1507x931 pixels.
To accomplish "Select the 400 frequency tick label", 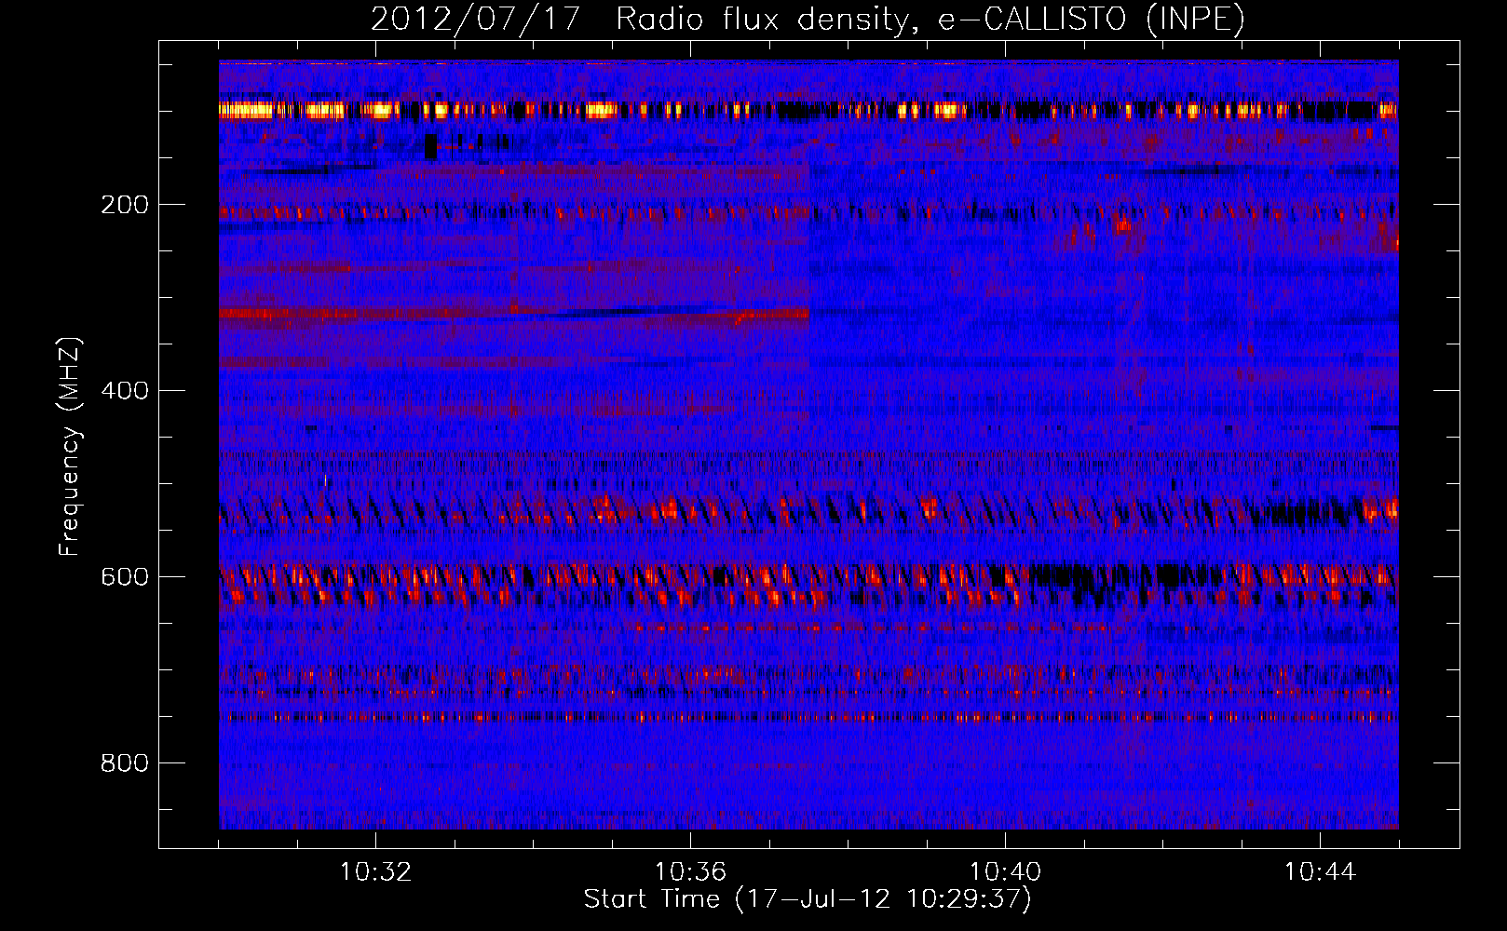I will pos(125,391).
